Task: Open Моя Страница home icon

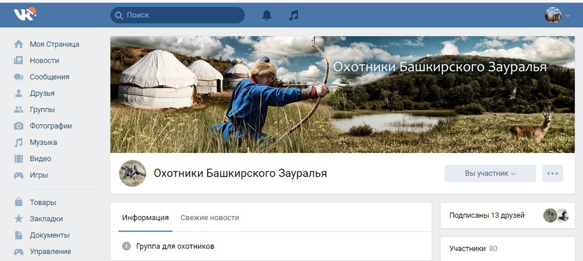Action: (x=19, y=44)
